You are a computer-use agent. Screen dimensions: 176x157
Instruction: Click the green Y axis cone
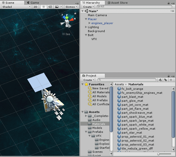tap(67, 18)
